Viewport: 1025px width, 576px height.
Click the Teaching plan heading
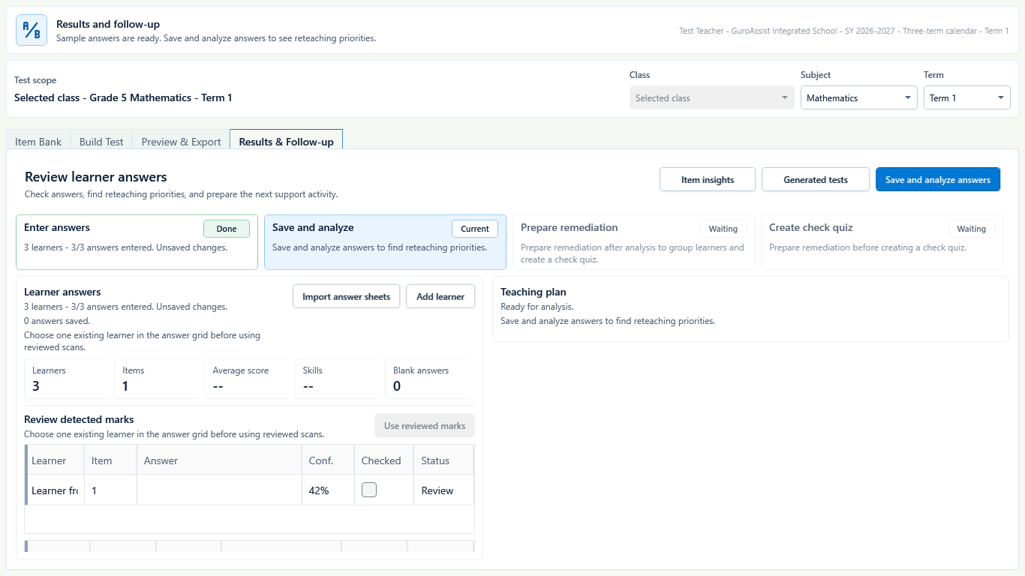[534, 292]
